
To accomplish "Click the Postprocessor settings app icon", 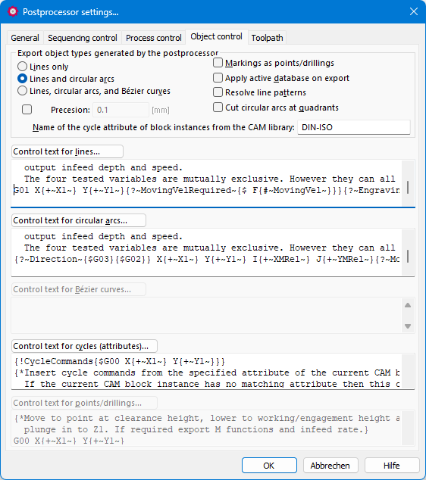I will [13, 11].
